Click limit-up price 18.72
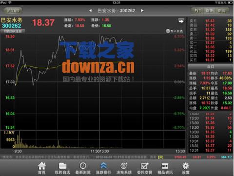The width and height of the screenshot is (234, 176). point(206,103)
